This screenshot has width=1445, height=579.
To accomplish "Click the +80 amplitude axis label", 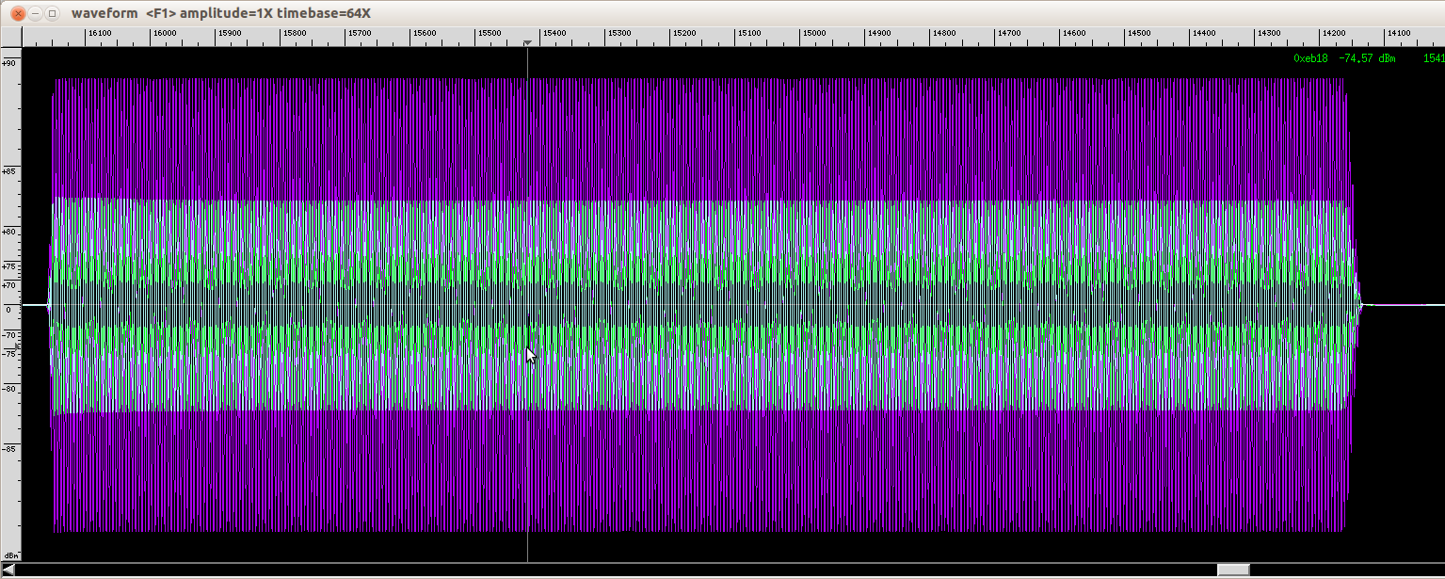I will pos(9,232).
